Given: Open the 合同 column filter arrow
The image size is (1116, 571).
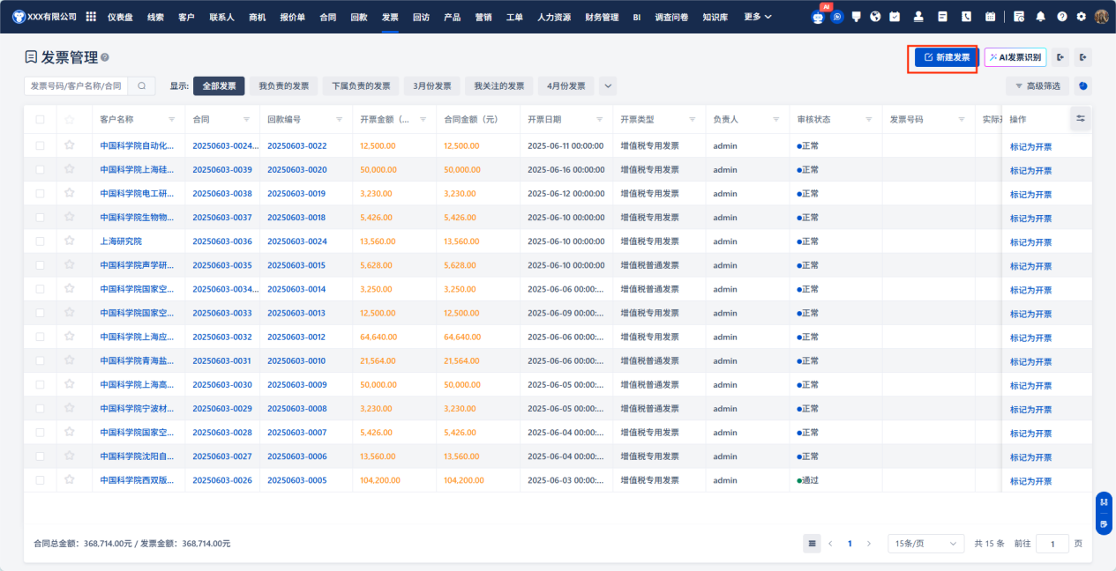Looking at the screenshot, I should click(x=246, y=119).
